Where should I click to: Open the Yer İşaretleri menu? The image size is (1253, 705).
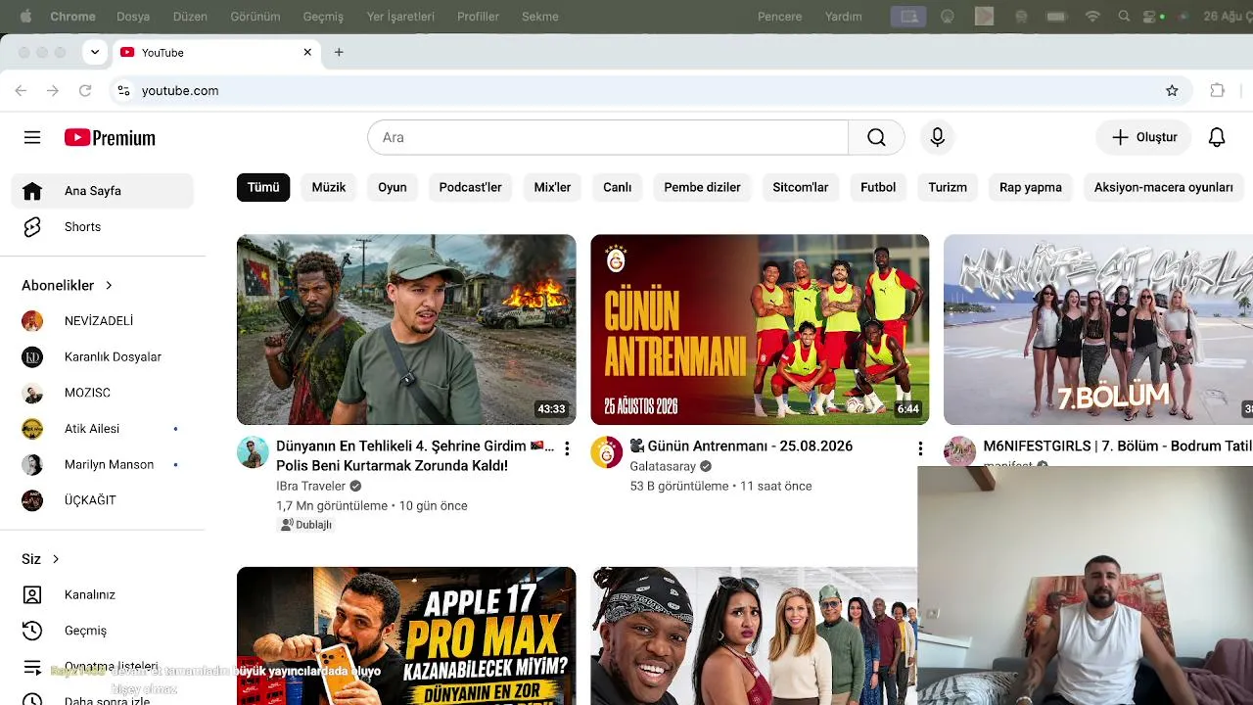pyautogui.click(x=400, y=17)
